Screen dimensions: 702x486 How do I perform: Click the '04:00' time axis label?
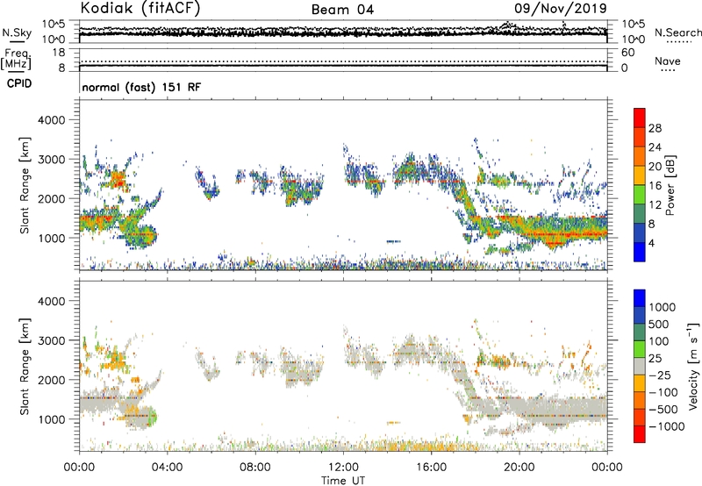(168, 468)
